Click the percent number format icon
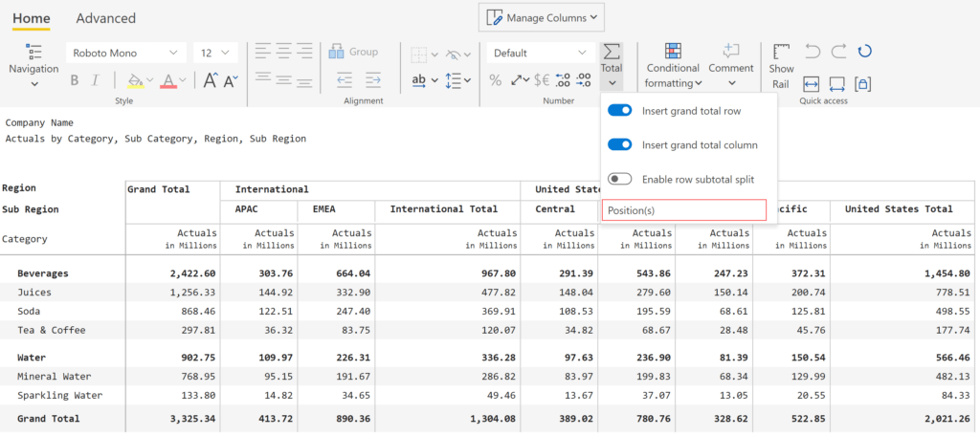The width and height of the screenshot is (980, 436). (495, 80)
